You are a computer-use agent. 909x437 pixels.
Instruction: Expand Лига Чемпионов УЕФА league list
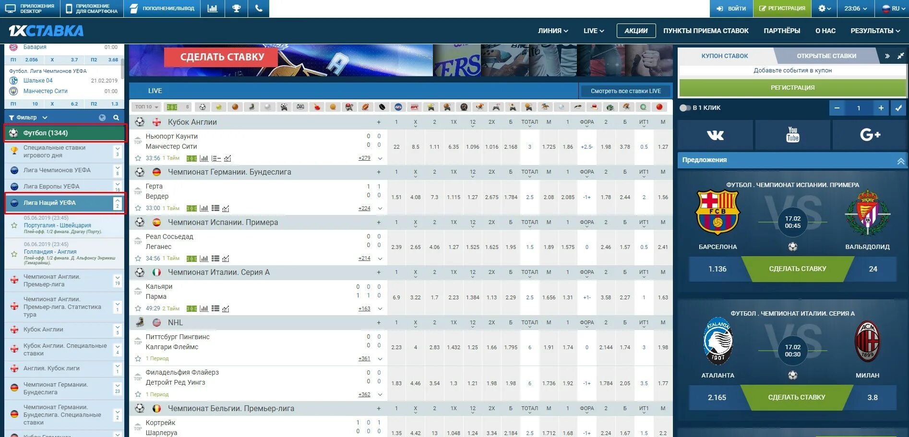click(118, 170)
